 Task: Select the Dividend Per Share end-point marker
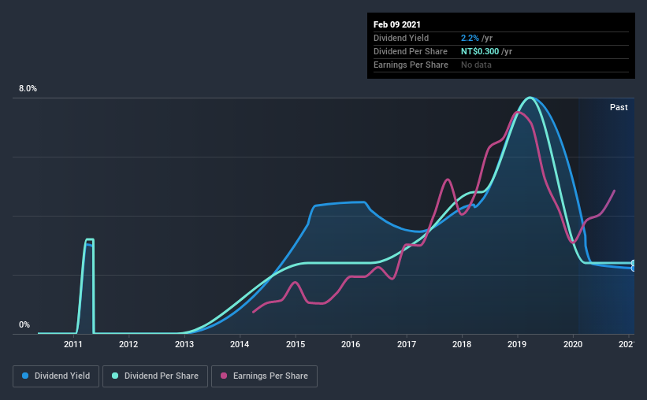coord(634,263)
